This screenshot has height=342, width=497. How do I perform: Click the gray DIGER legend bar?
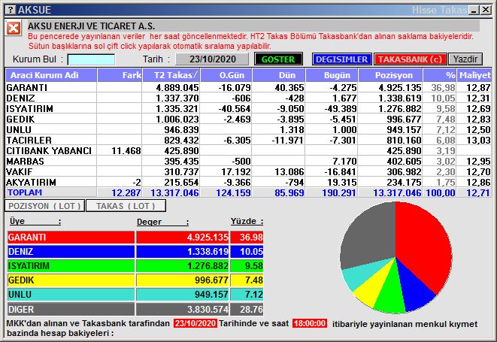tap(71, 309)
